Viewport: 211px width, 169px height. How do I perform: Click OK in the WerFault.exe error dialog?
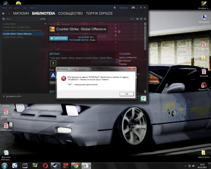[127, 94]
